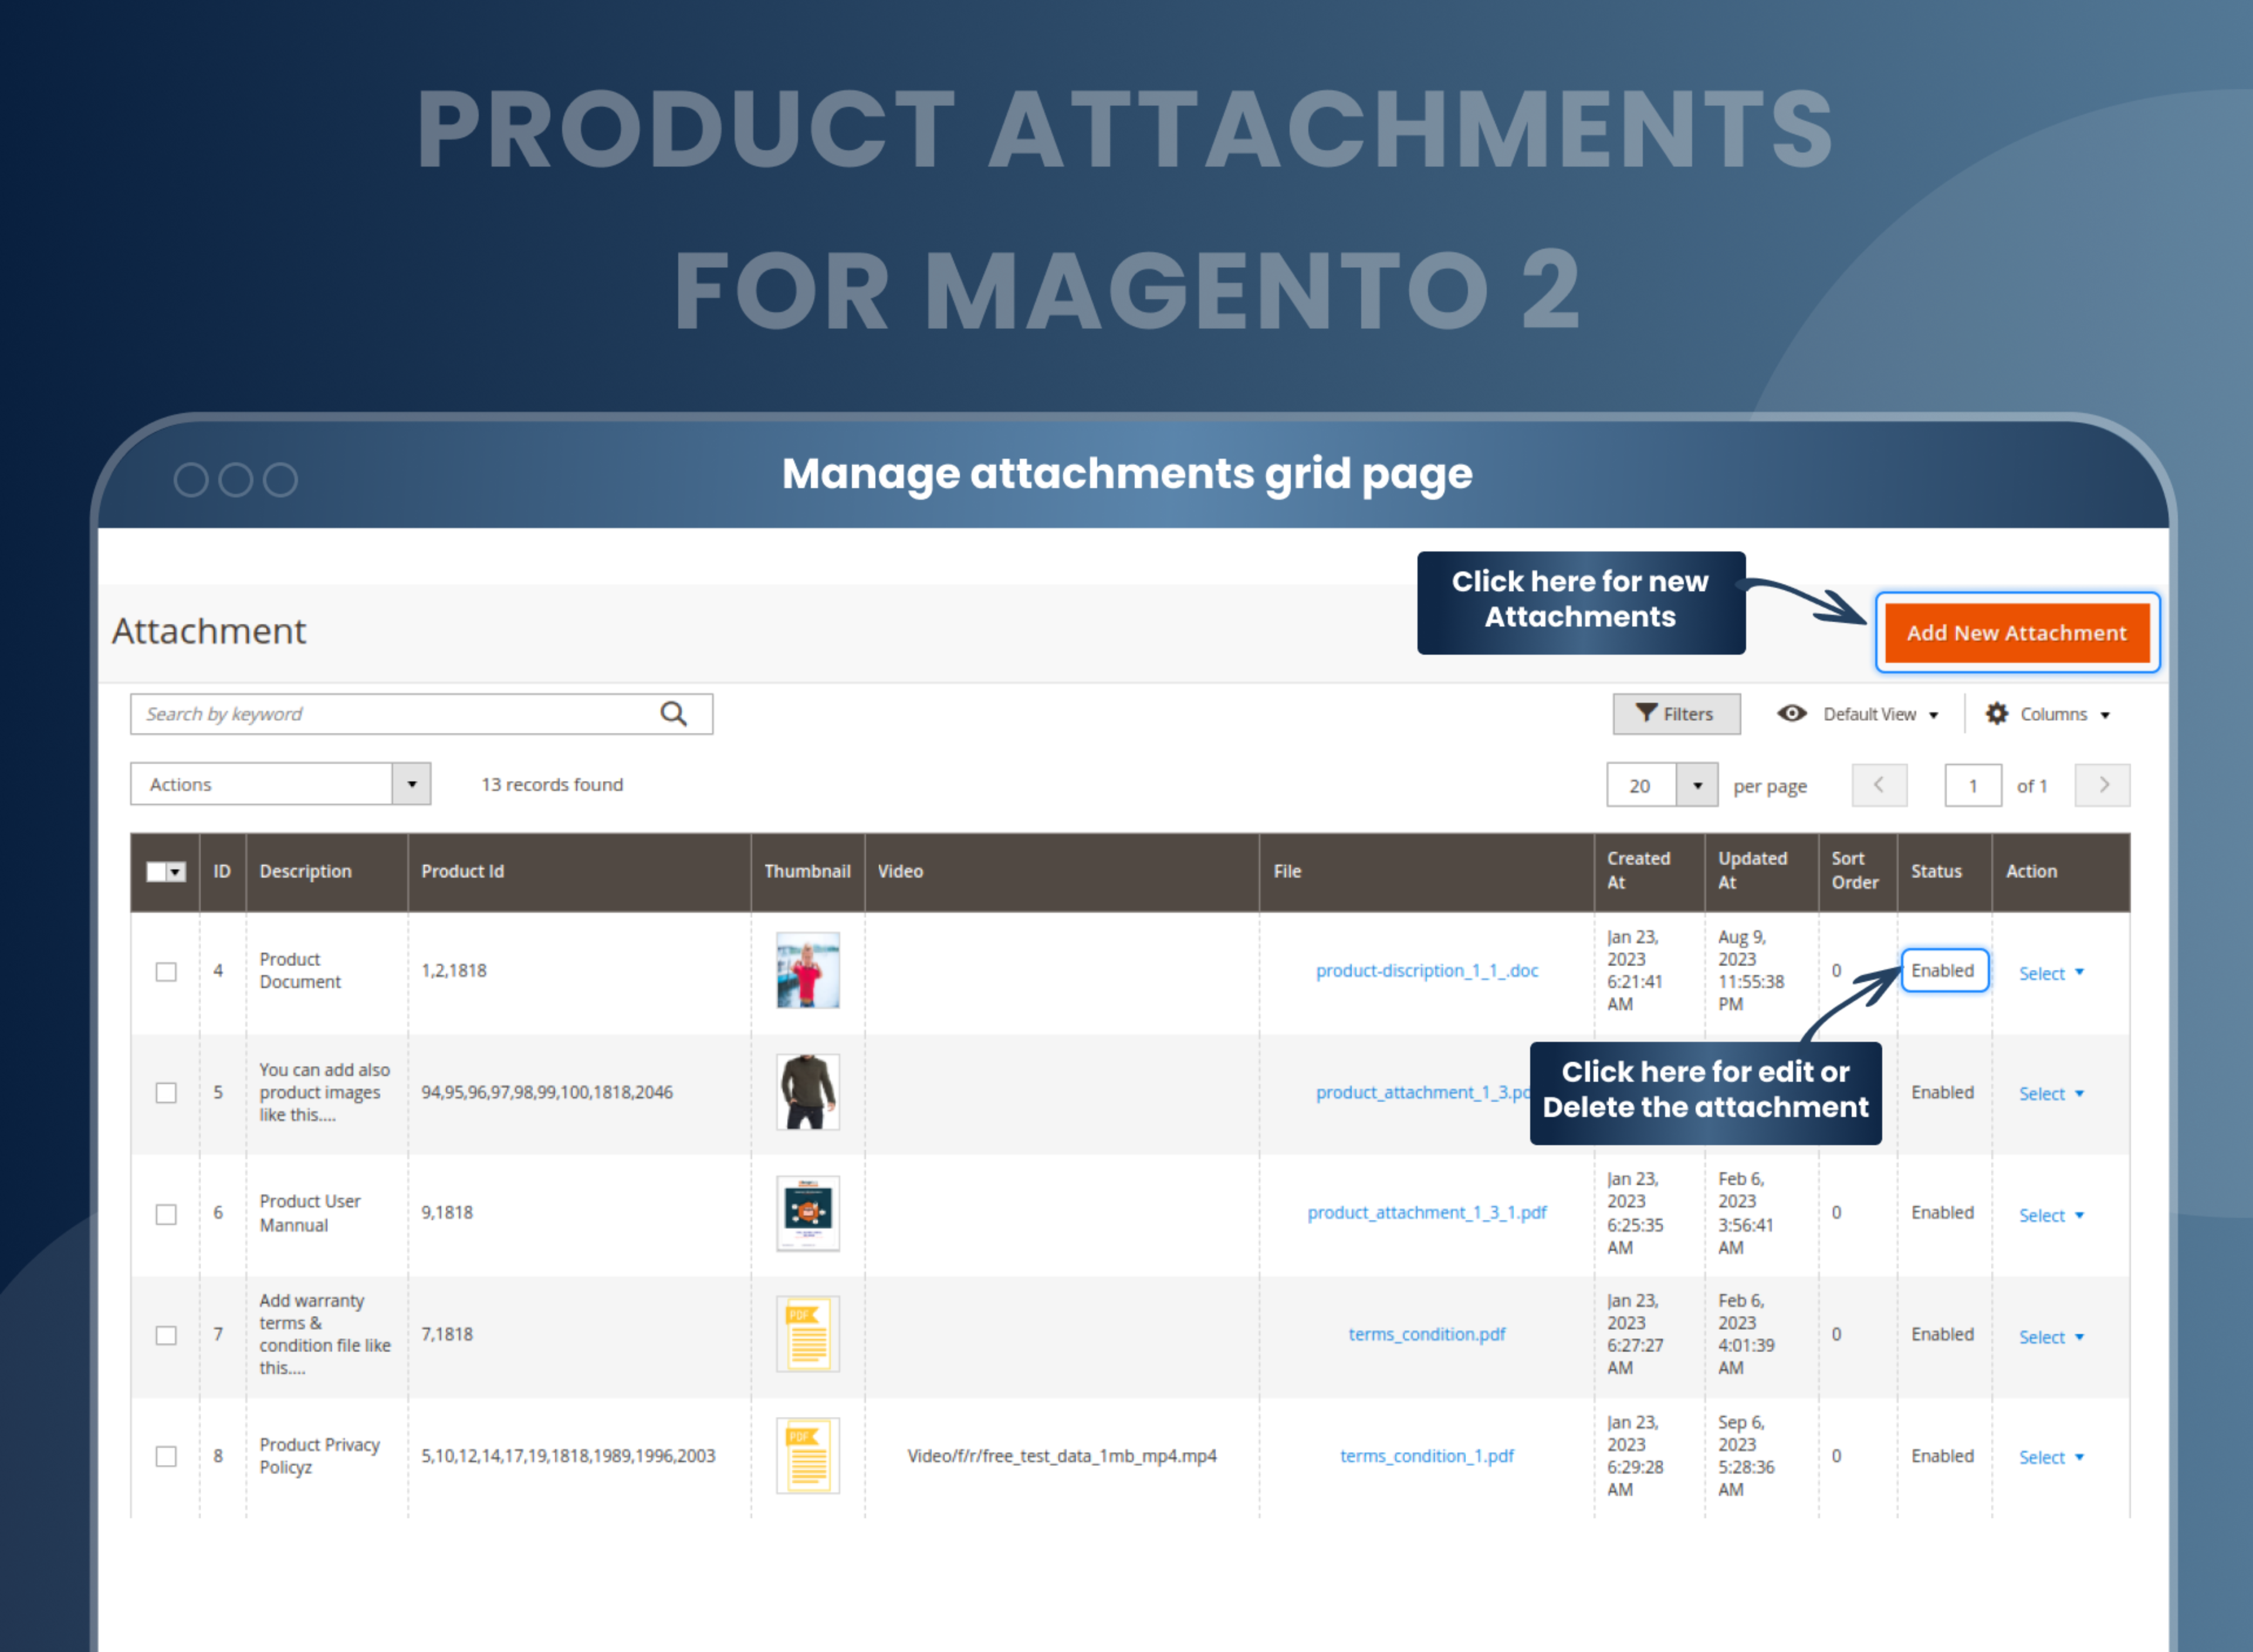Click the page number input field
The height and width of the screenshot is (1652, 2253).
[1972, 785]
